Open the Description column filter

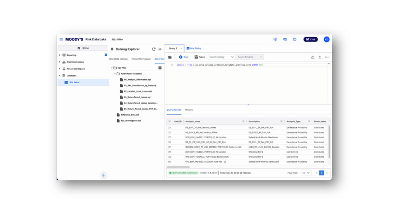(x=281, y=121)
